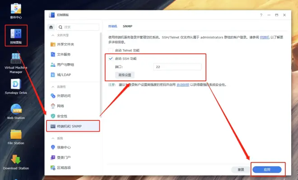Open Download Station desktop icon

pos(16,162)
